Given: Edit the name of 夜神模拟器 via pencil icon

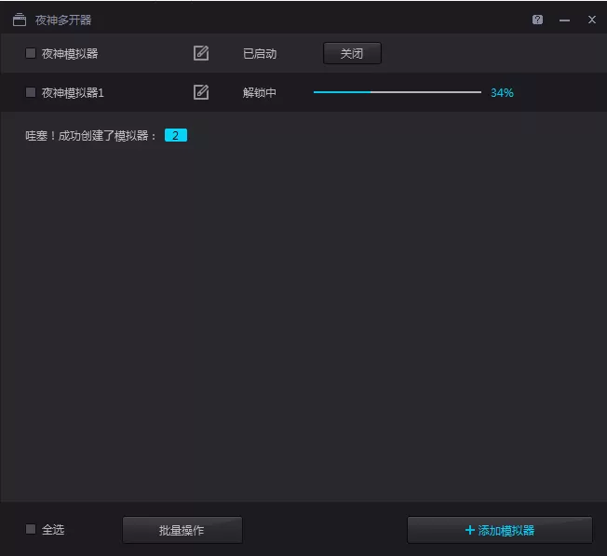Looking at the screenshot, I should click(x=201, y=53).
